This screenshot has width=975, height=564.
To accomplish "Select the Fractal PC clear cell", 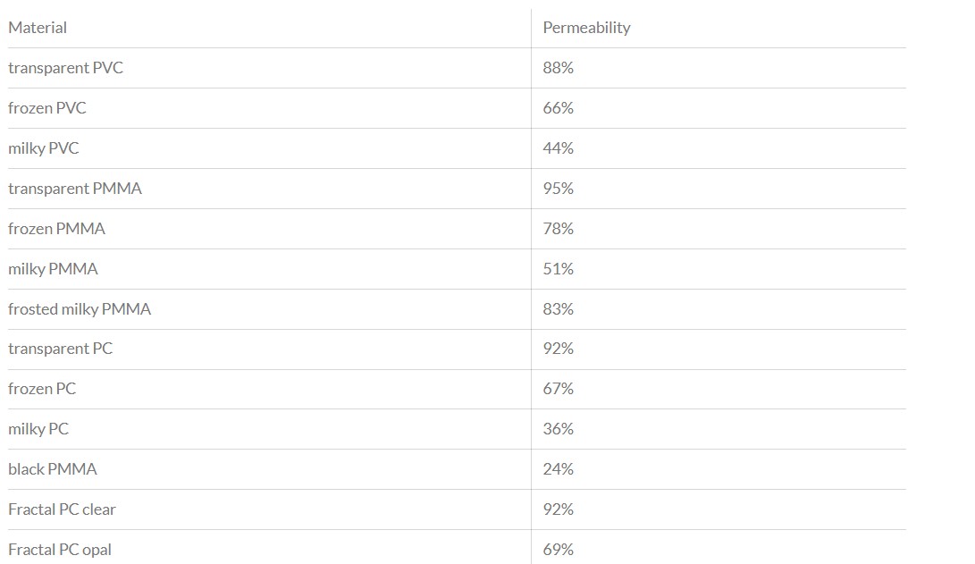I will (x=62, y=509).
